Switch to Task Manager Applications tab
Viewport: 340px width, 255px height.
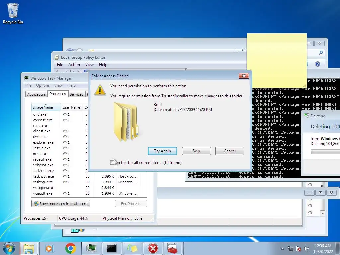(x=37, y=94)
